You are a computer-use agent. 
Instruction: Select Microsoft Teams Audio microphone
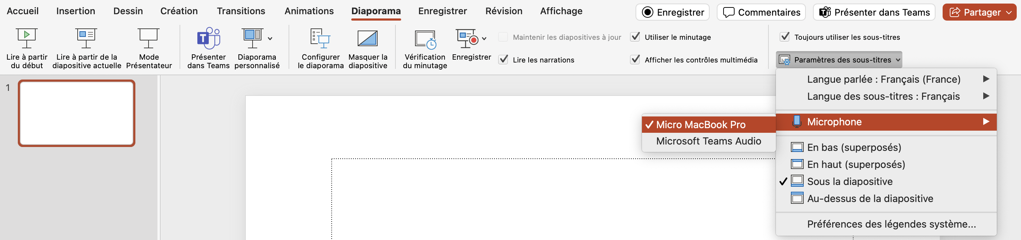point(708,141)
